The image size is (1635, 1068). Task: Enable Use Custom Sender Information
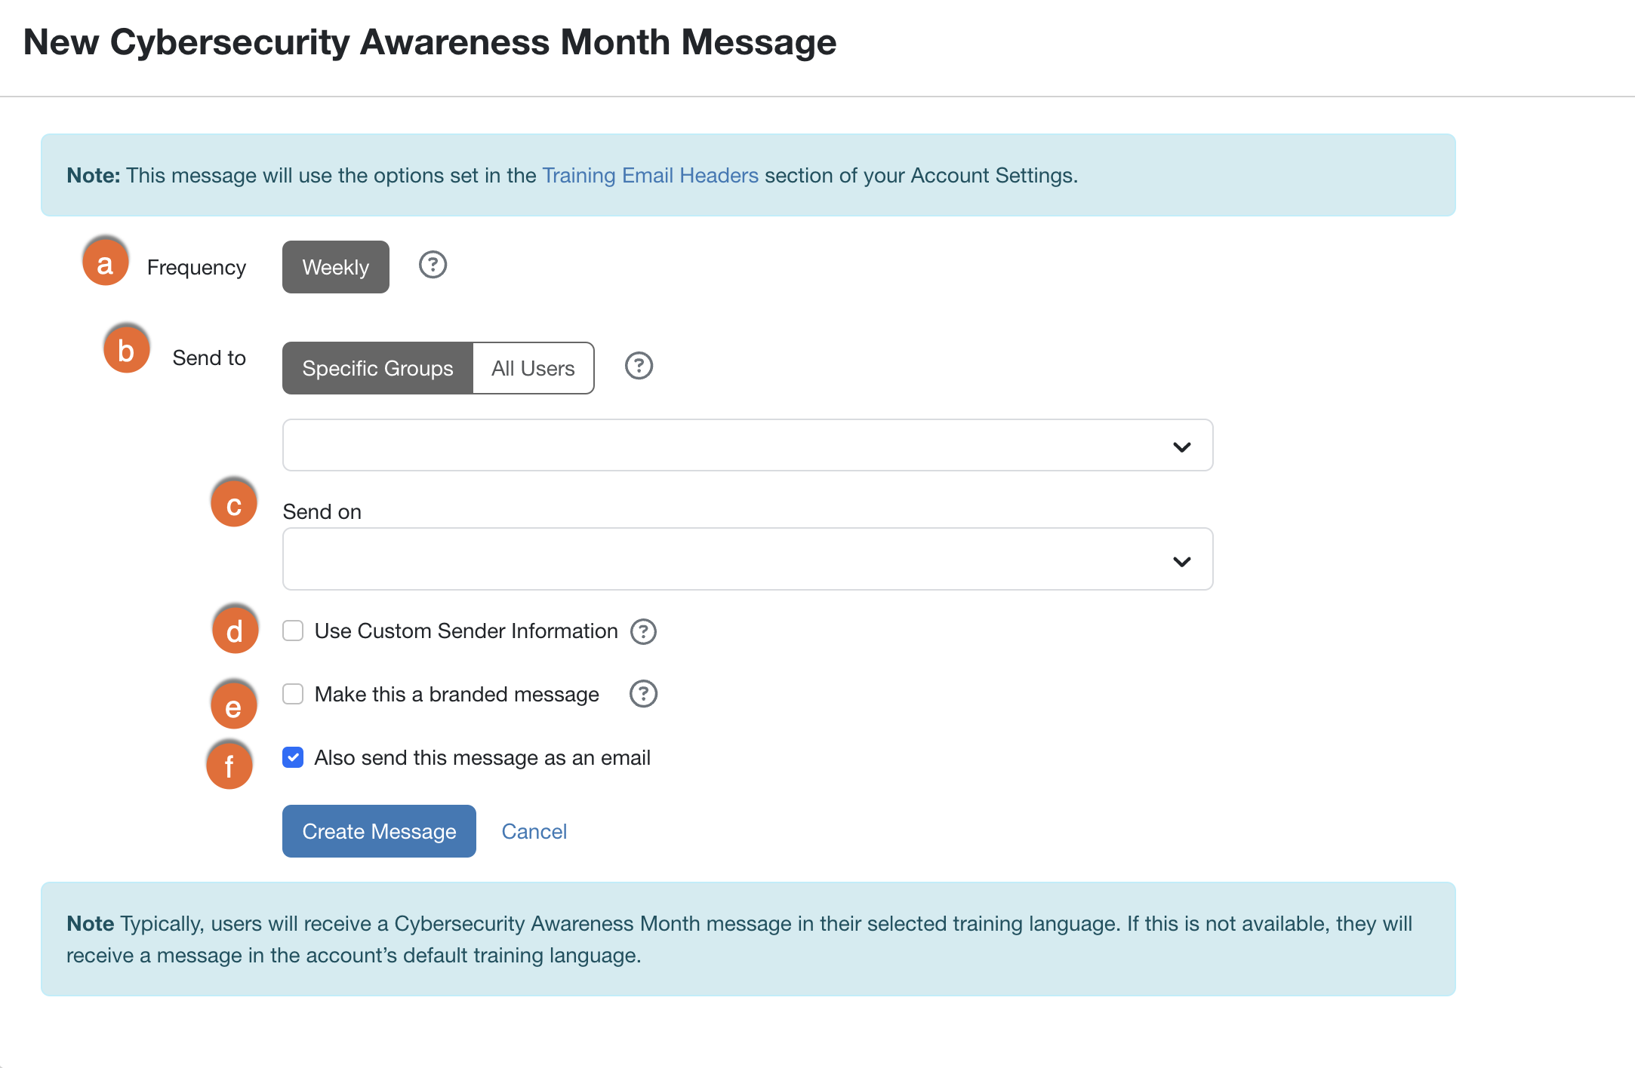click(x=292, y=631)
